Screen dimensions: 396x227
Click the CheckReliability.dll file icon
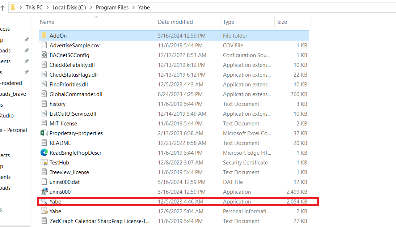tap(44, 65)
